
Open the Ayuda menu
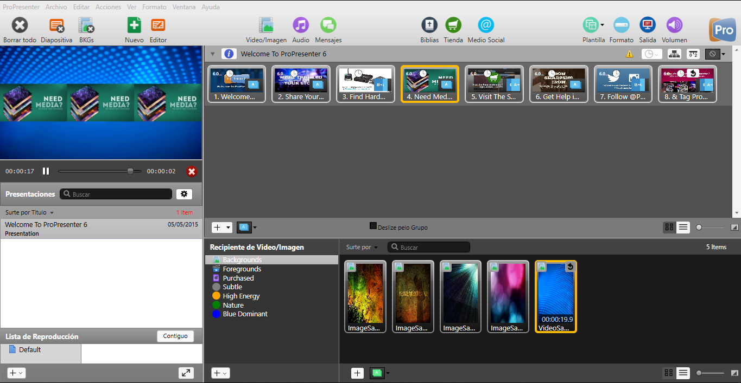click(x=211, y=7)
